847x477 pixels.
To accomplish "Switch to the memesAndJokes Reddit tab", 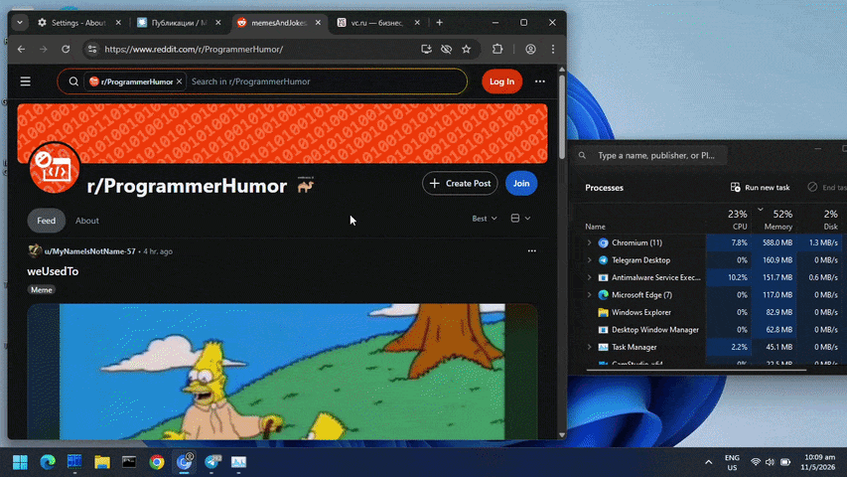I will coord(279,23).
